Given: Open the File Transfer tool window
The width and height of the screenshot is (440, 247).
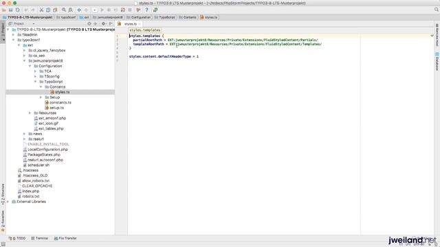Looking at the screenshot, I should pos(65,238).
